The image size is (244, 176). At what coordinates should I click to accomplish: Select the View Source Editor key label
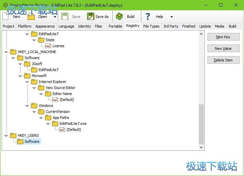61,88
